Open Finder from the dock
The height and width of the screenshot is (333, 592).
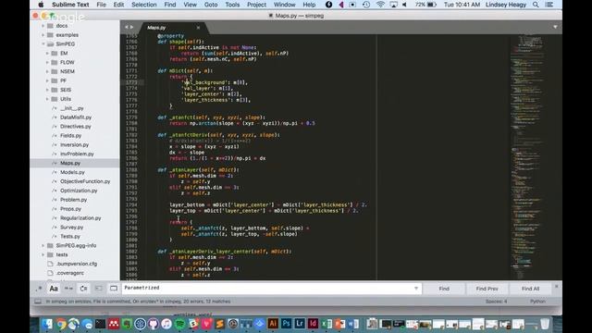tap(47, 324)
